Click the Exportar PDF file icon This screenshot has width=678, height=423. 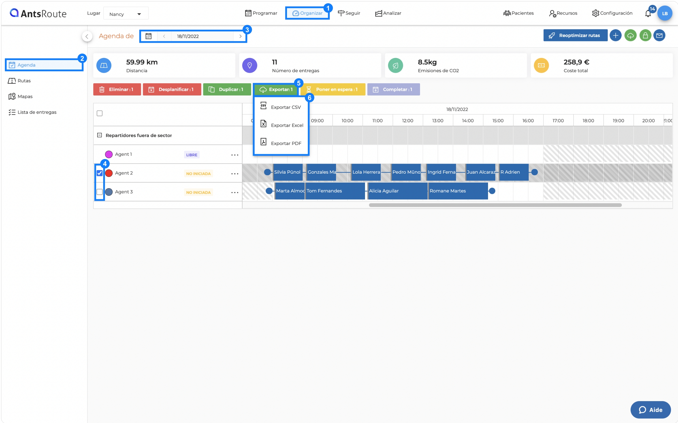click(x=263, y=141)
